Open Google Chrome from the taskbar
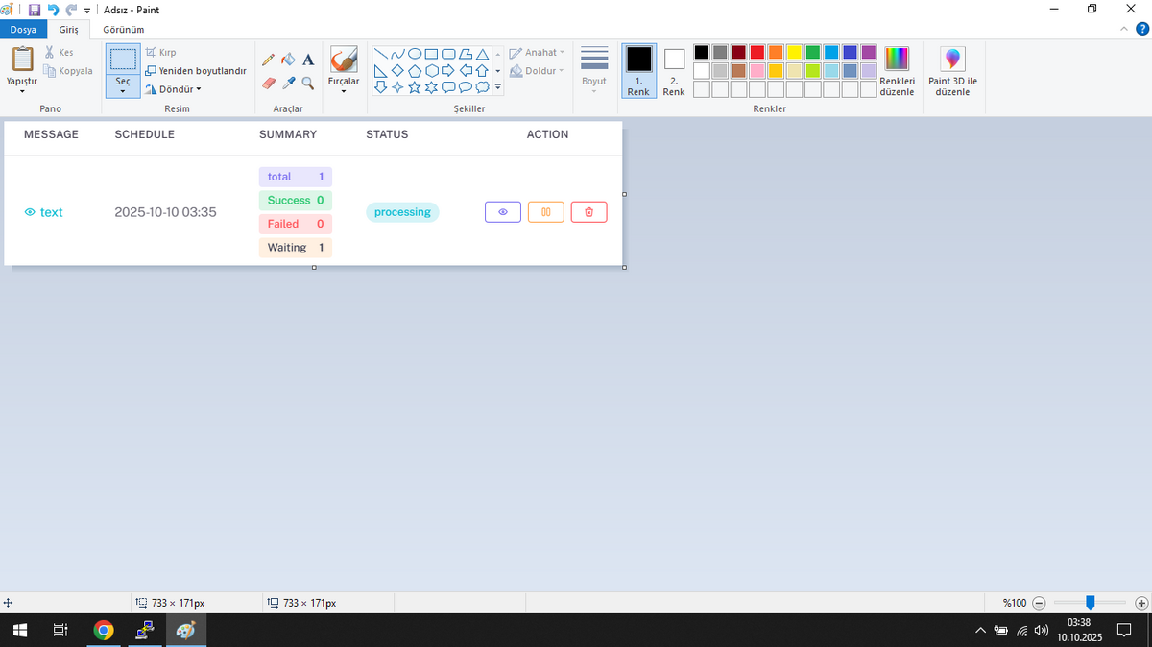 [x=104, y=631]
